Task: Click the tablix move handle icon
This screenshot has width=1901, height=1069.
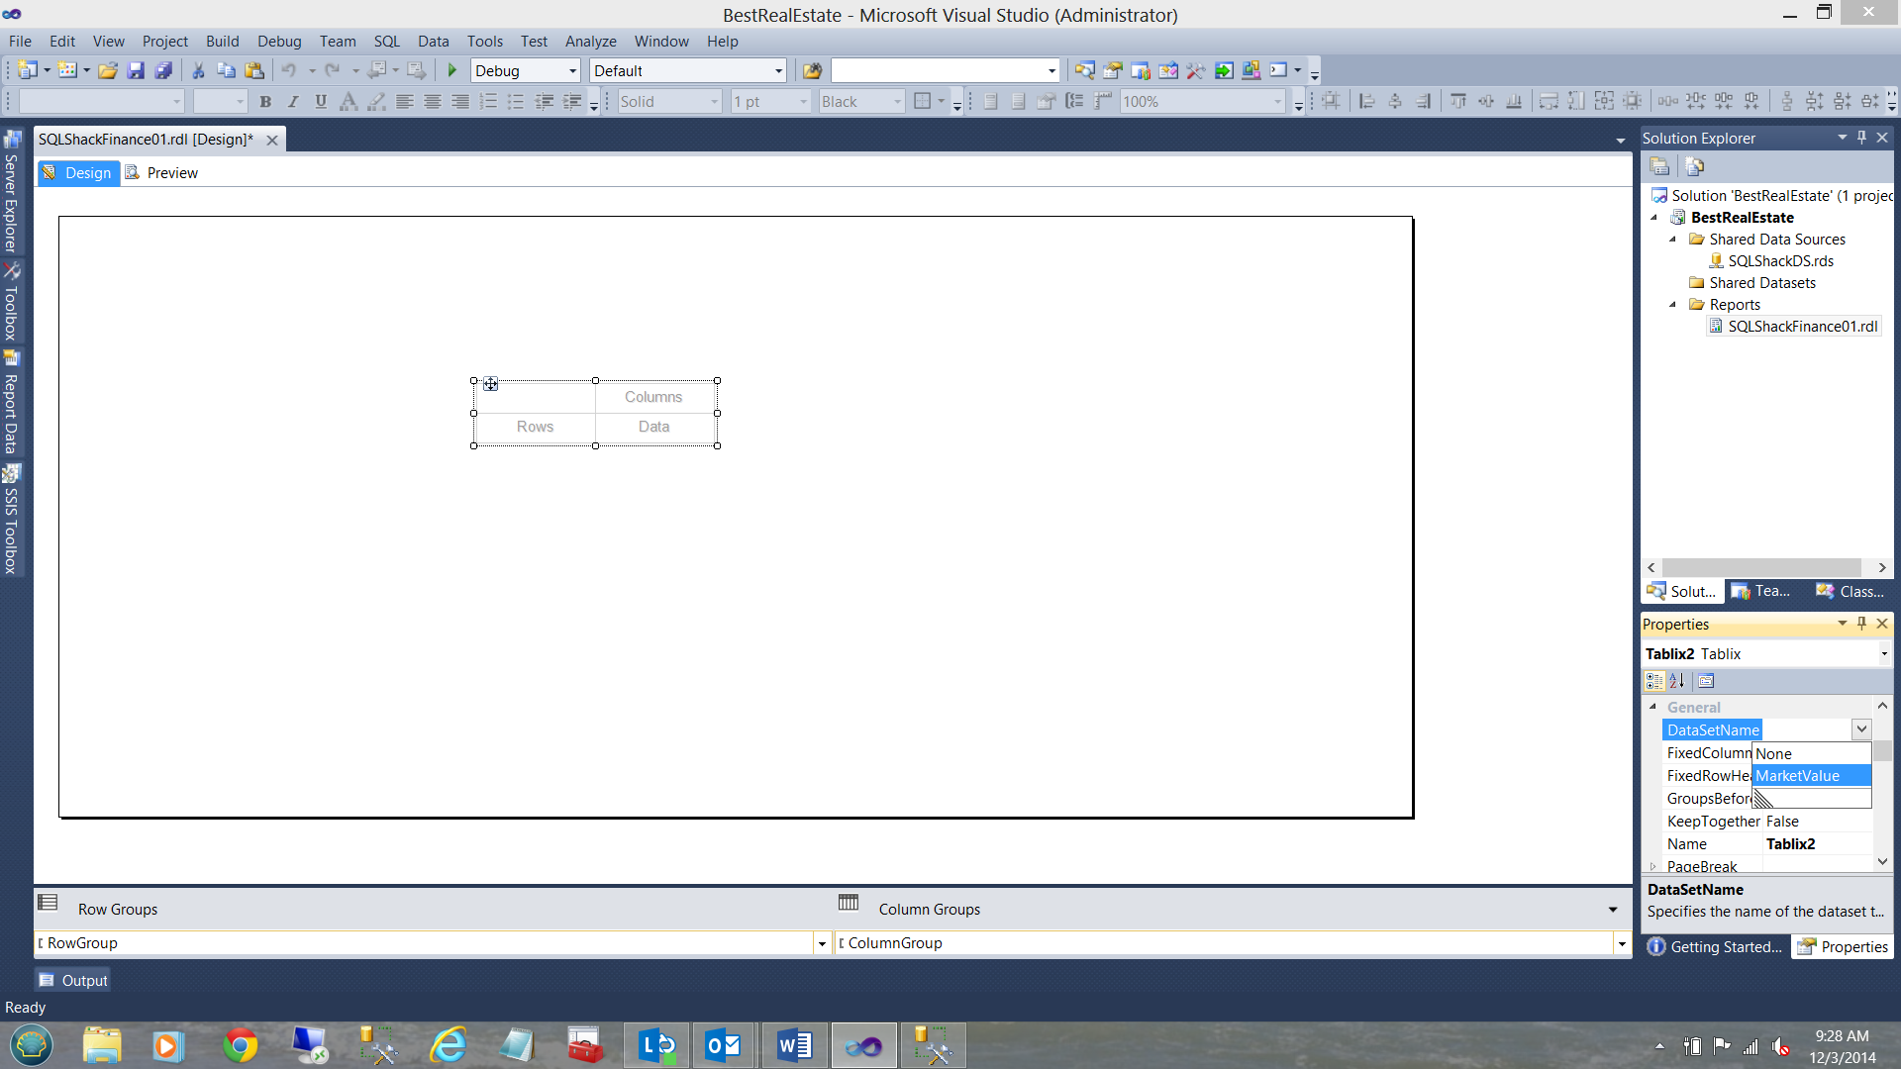Action: [x=491, y=384]
